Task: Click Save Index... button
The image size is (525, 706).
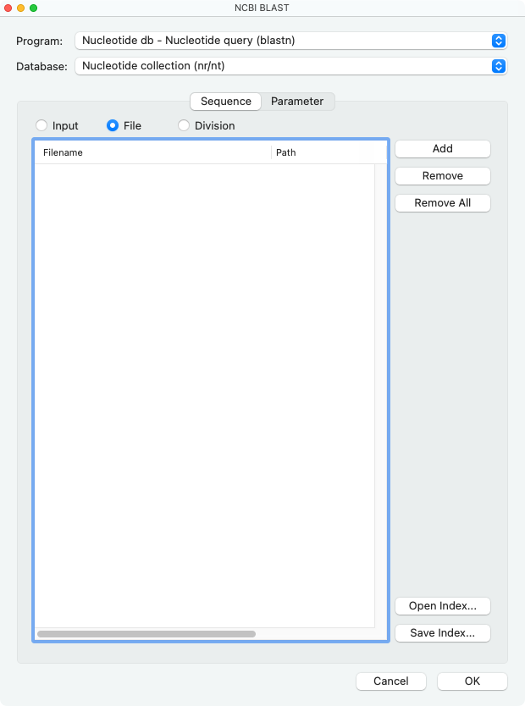Action: click(443, 633)
